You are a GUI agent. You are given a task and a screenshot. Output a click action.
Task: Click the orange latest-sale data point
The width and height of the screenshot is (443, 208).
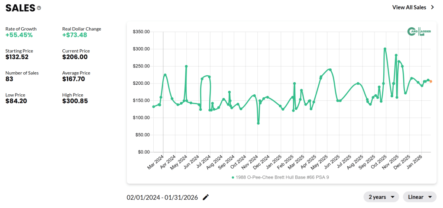pyautogui.click(x=430, y=81)
